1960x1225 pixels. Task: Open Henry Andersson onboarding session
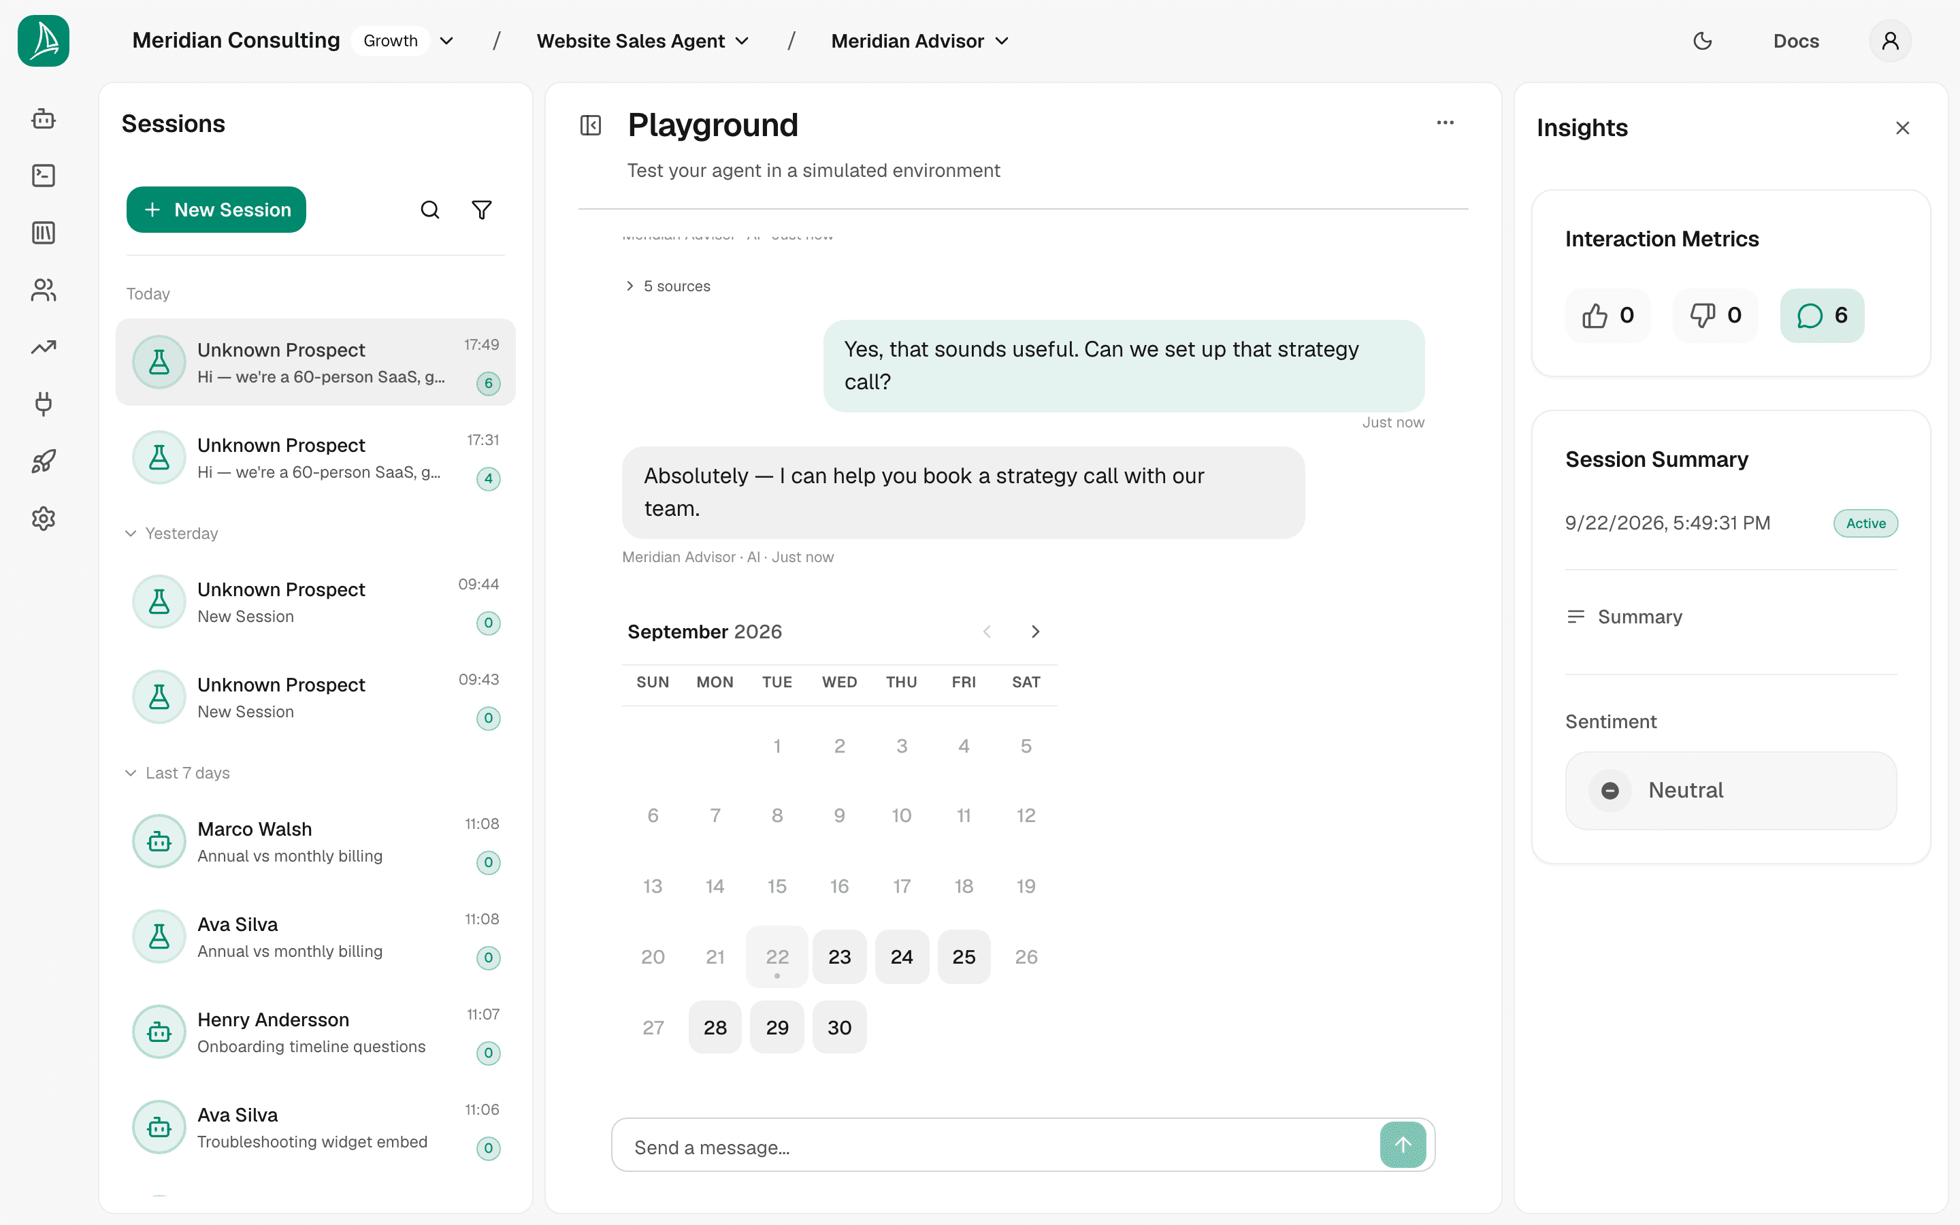(316, 1033)
